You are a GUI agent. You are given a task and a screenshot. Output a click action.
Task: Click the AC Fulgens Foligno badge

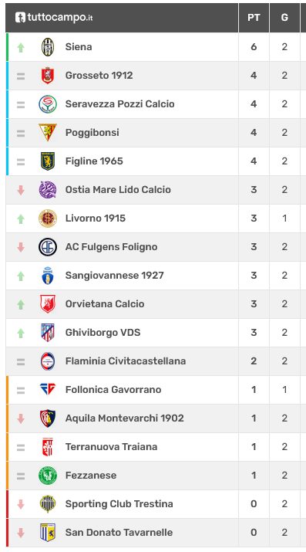(x=48, y=247)
